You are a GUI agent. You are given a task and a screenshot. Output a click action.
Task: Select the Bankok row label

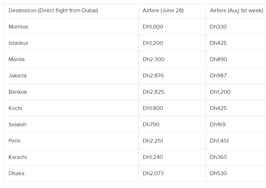click(18, 92)
